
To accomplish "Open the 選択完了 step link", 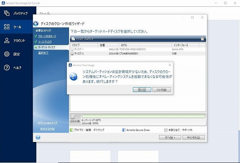I will [43, 53].
